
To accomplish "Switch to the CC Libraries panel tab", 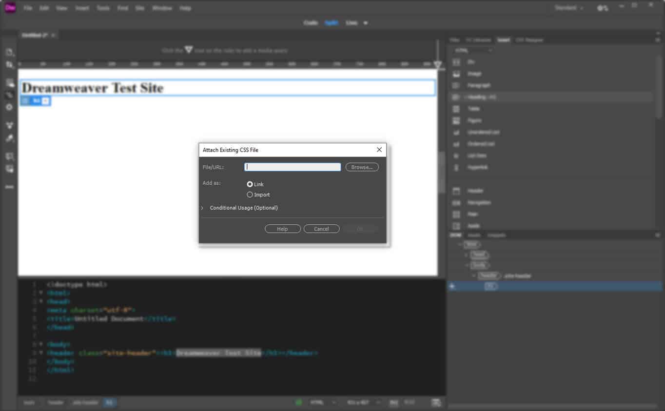I will 478,40.
